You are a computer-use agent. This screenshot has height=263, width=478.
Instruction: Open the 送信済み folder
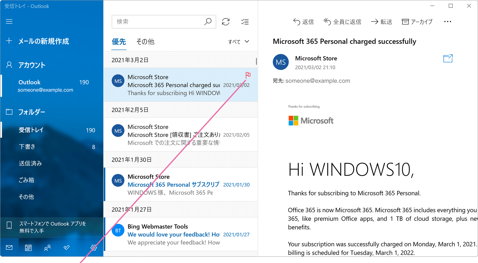pos(52,163)
